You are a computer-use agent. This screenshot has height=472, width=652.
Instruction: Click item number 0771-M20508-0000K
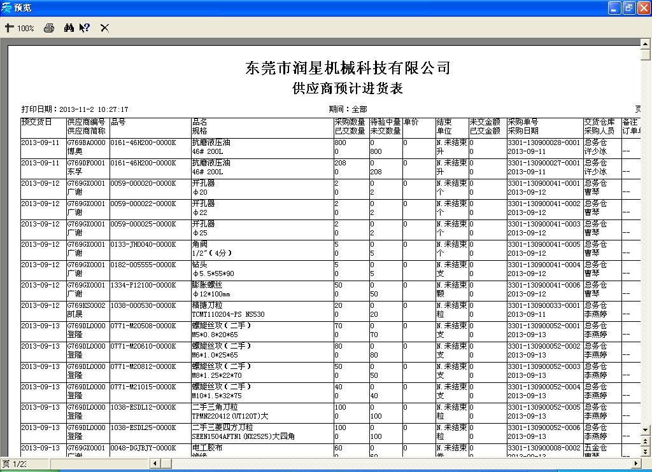pyautogui.click(x=143, y=326)
